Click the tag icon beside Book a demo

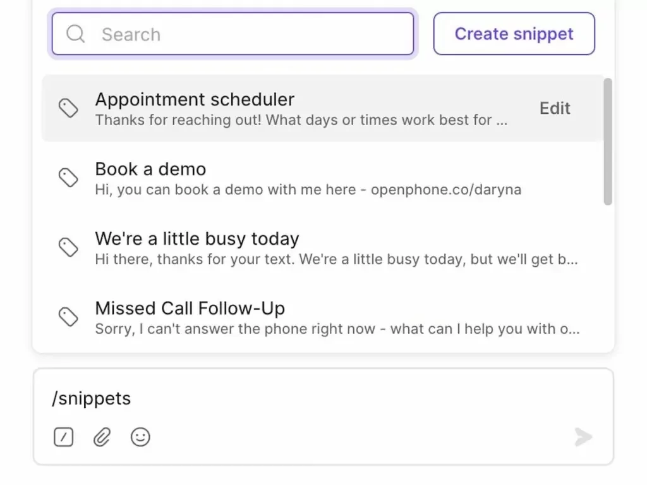click(x=69, y=178)
